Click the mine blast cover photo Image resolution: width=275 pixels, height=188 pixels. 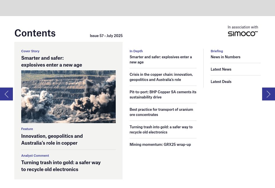(x=68, y=96)
